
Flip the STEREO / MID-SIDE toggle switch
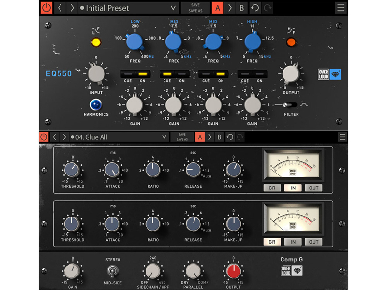(x=113, y=271)
